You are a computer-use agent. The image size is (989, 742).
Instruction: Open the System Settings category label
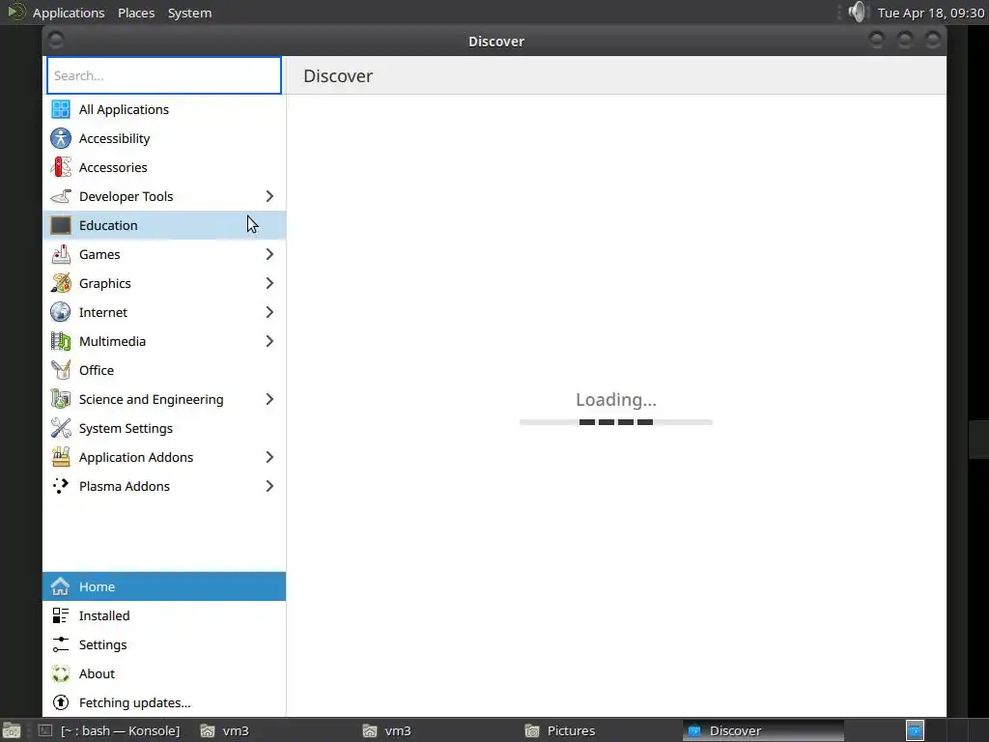[126, 428]
